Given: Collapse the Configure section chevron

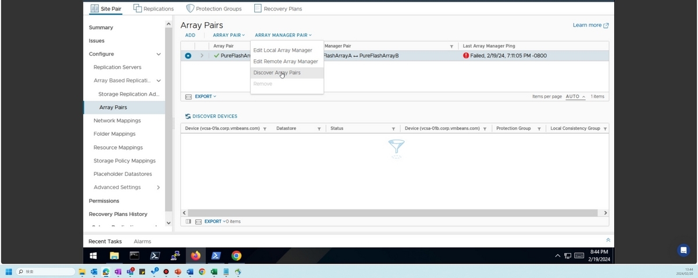Looking at the screenshot, I should (x=158, y=55).
